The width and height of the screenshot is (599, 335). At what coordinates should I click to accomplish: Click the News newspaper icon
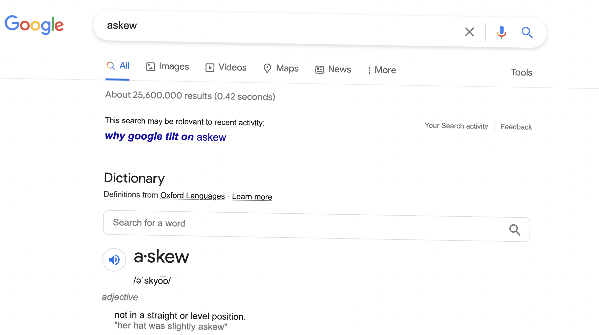click(319, 69)
